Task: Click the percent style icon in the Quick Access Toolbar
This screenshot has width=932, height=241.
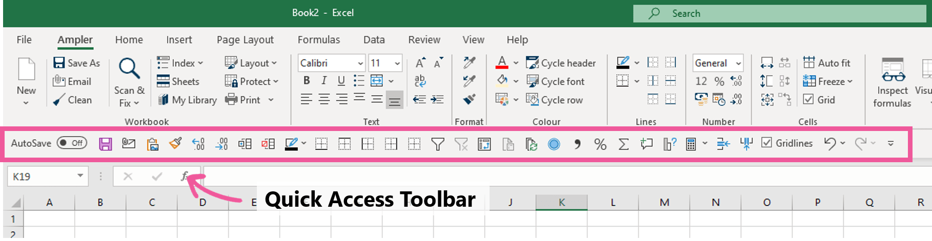Action: [x=600, y=144]
